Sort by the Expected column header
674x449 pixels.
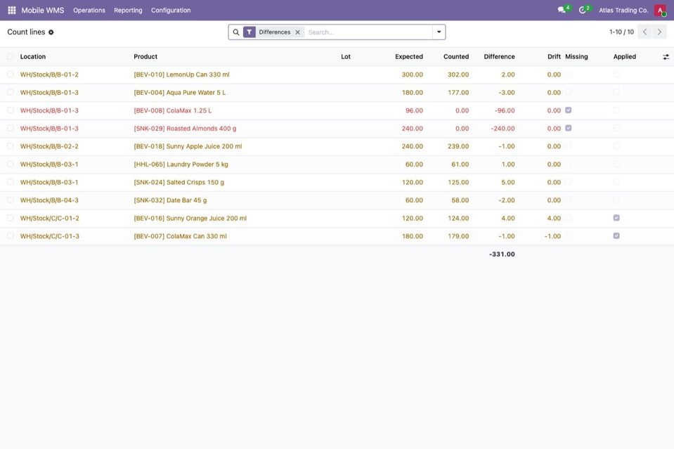409,57
